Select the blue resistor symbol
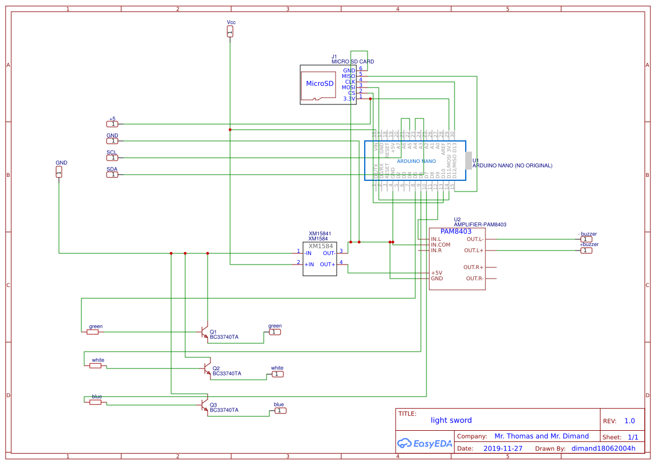This screenshot has height=465, width=656. click(x=95, y=402)
